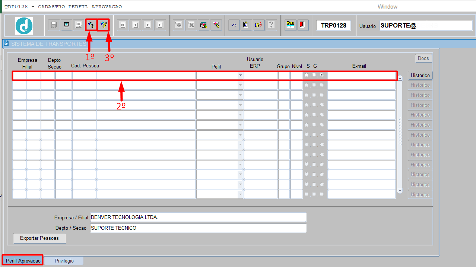Click the Enter Query toolbar icon
This screenshot has width=476, height=267.
91,25
